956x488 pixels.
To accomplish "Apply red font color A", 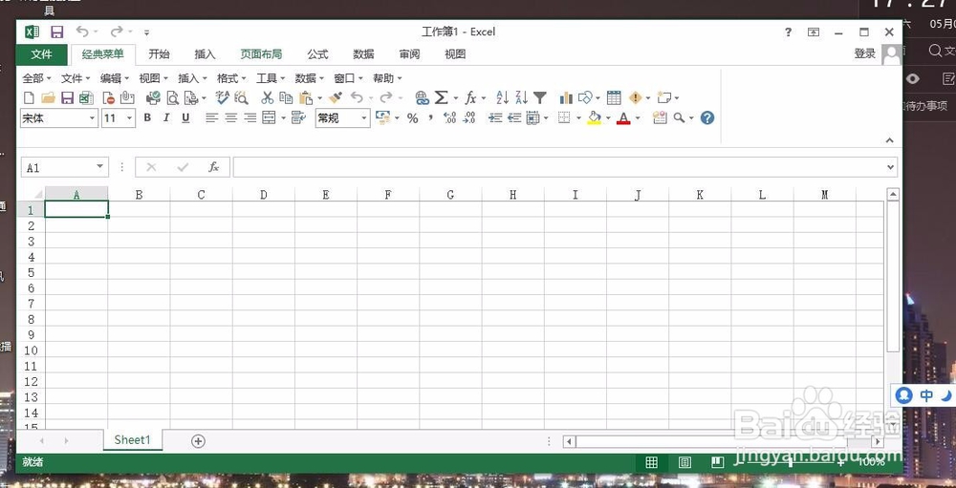I will [x=623, y=118].
